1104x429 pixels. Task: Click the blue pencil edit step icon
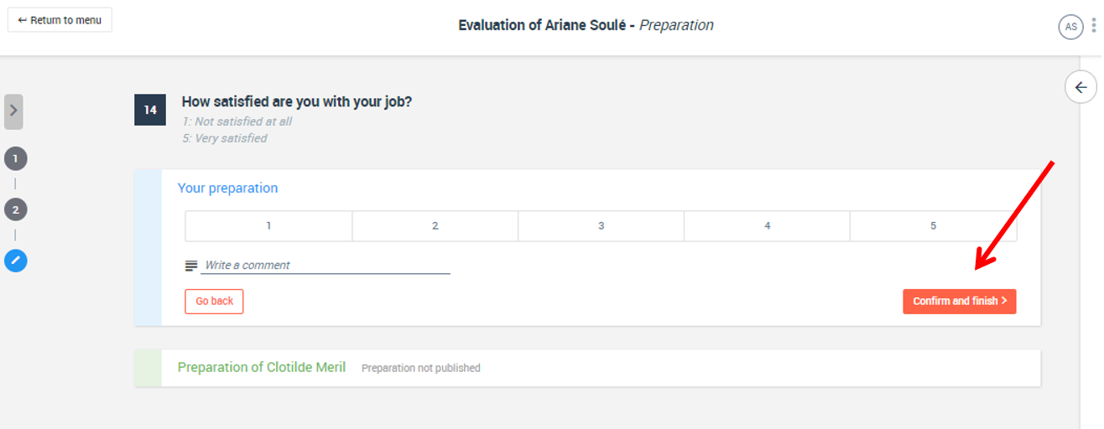pyautogui.click(x=15, y=261)
